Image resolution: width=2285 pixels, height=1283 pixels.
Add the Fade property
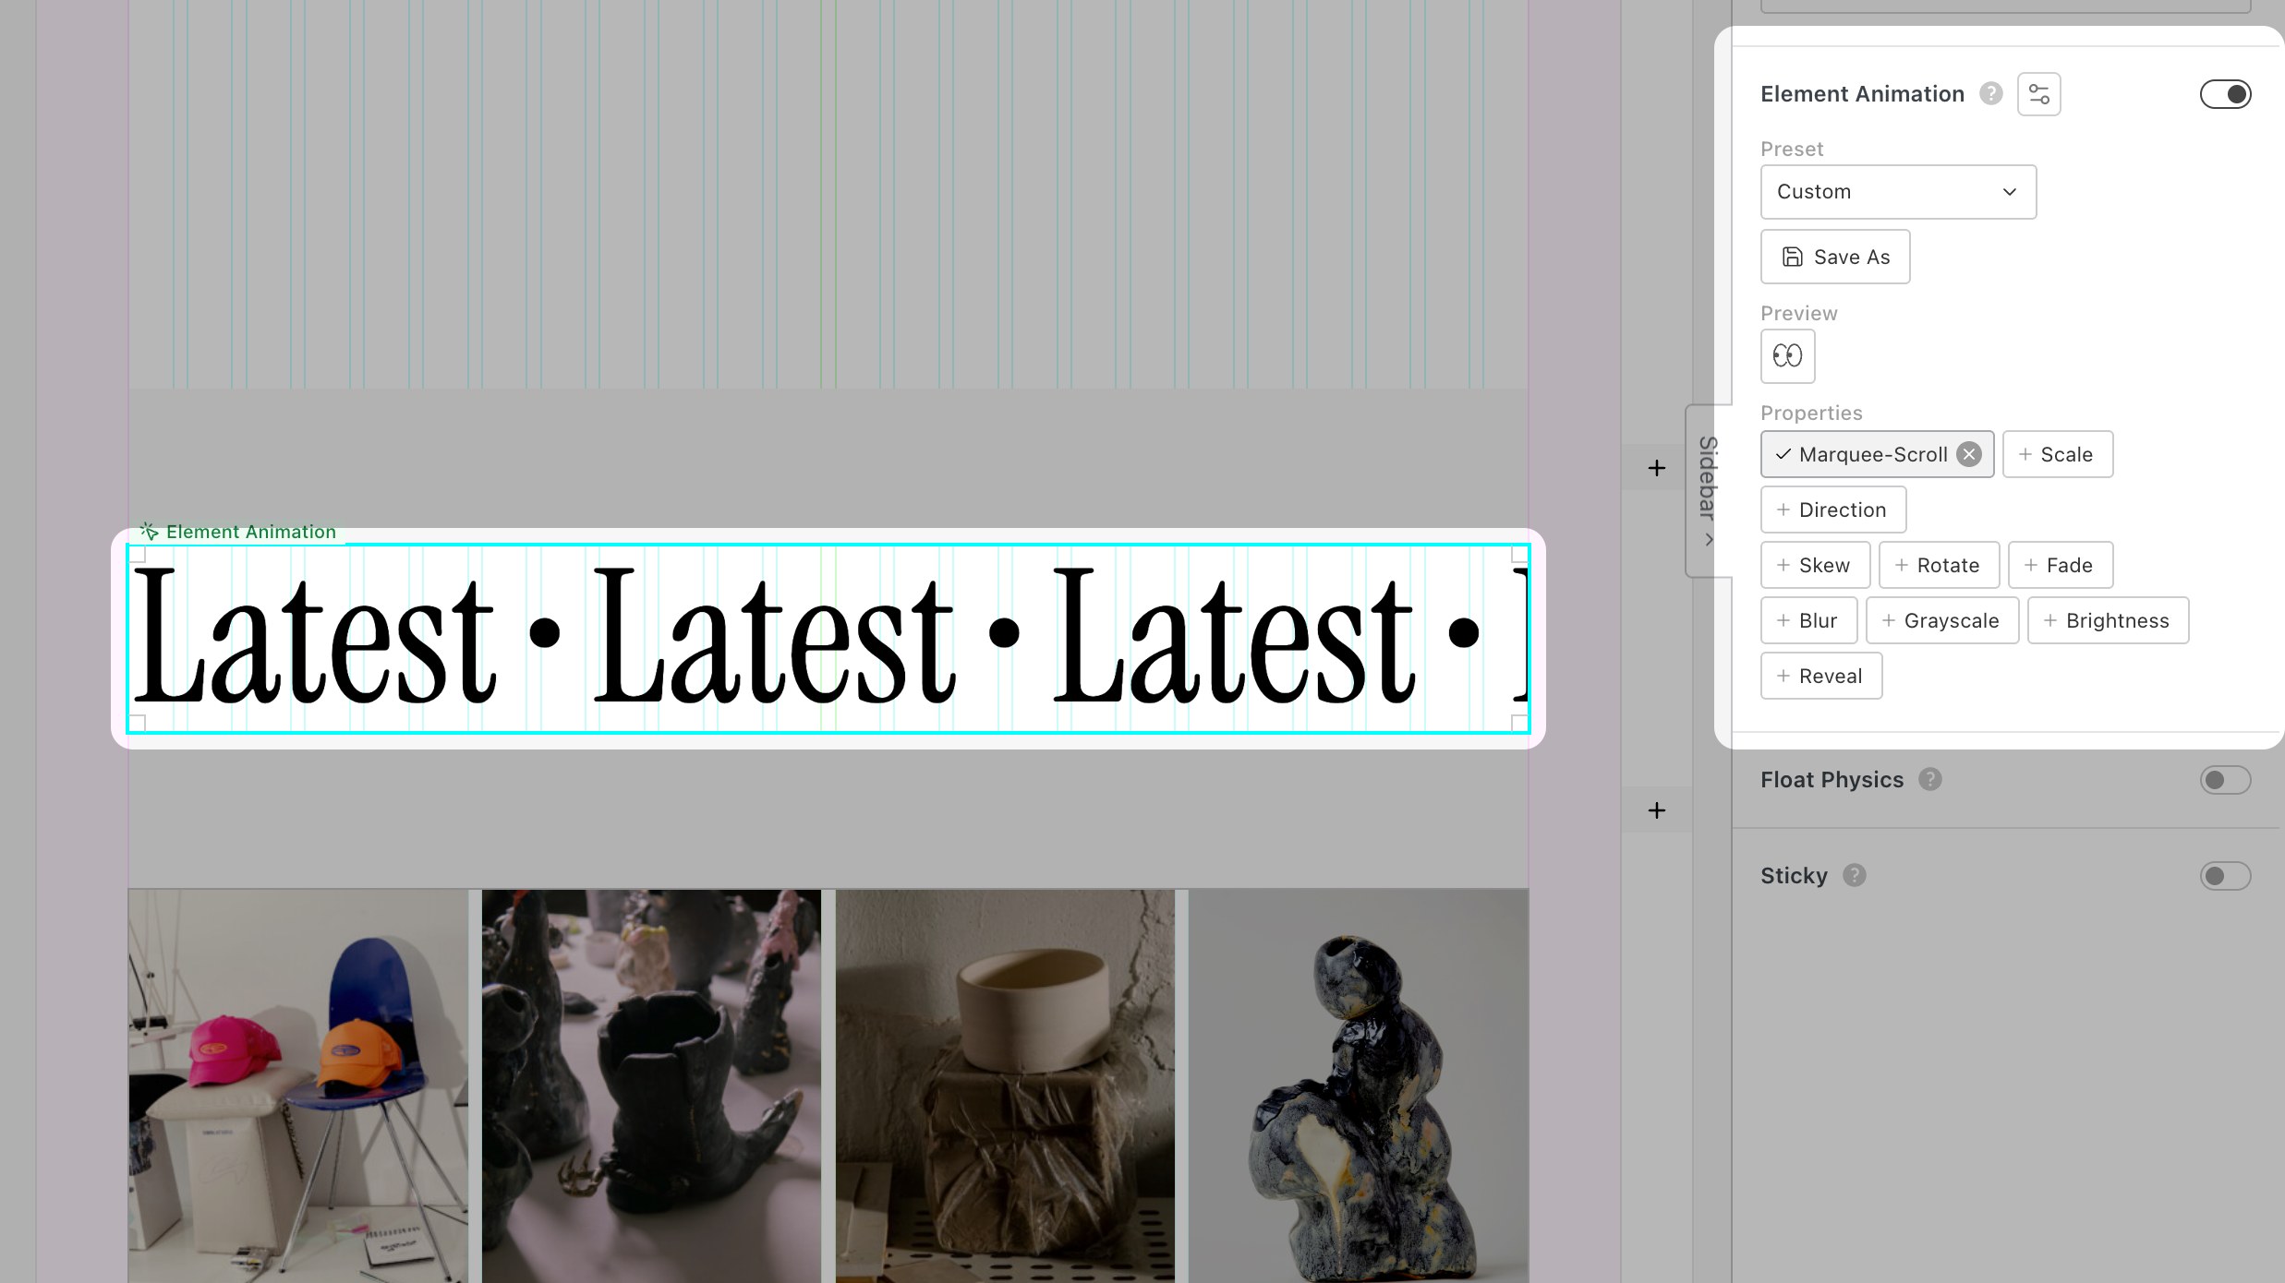[x=2060, y=565]
